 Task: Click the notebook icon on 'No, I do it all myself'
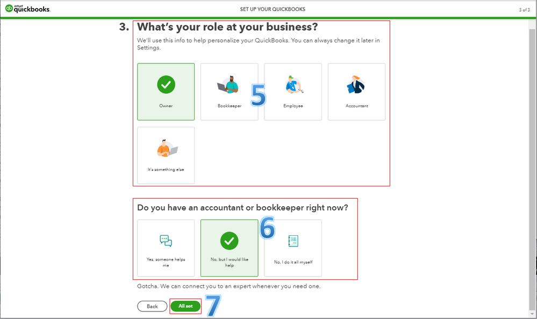click(x=292, y=241)
